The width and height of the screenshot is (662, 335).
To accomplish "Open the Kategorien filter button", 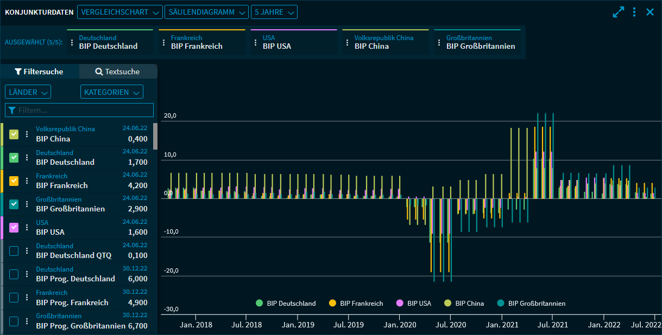I will coord(111,92).
